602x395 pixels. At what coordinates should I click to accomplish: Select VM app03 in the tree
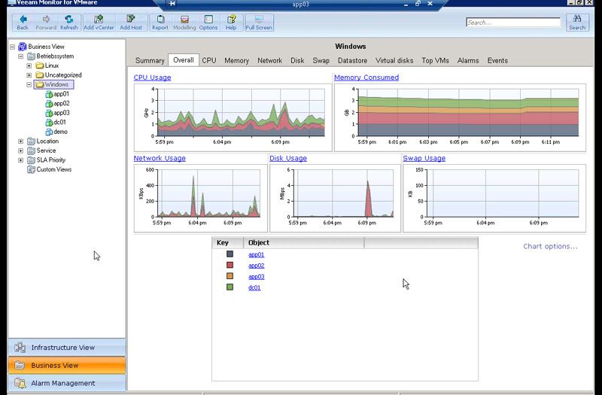(x=62, y=113)
